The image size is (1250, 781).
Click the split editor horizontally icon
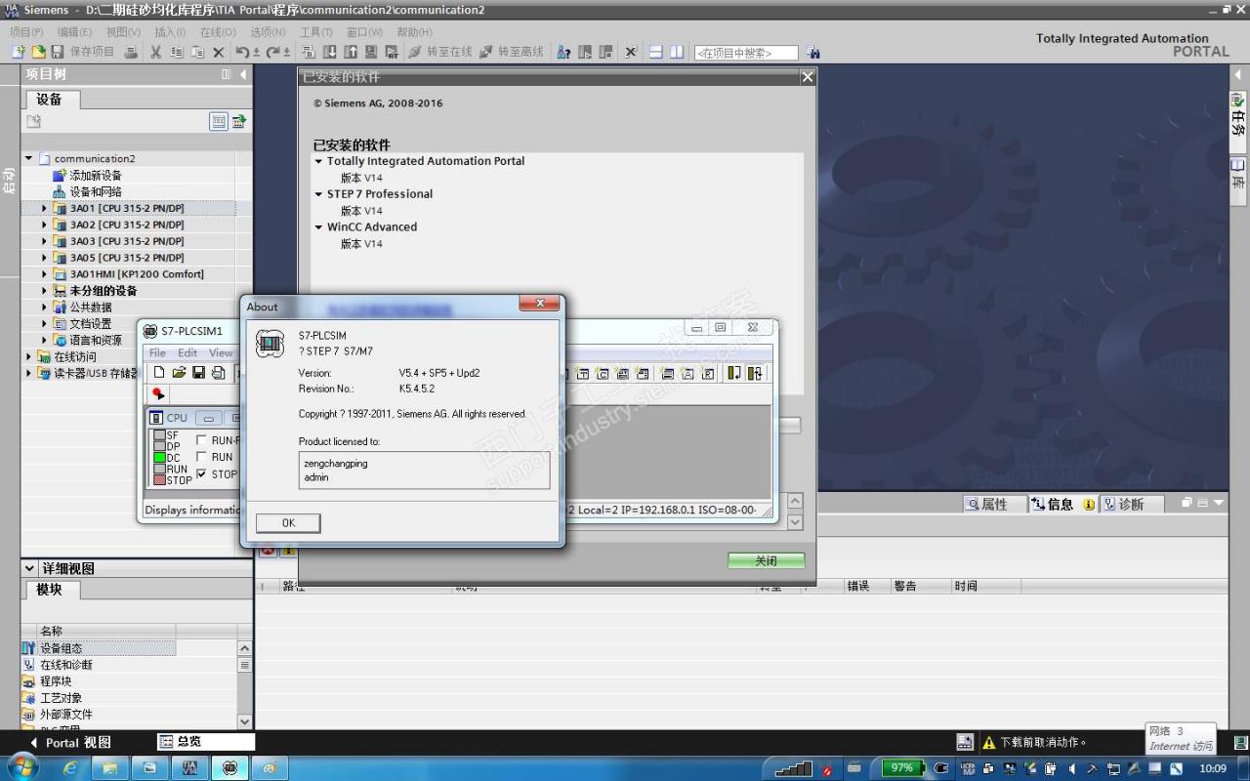[655, 52]
